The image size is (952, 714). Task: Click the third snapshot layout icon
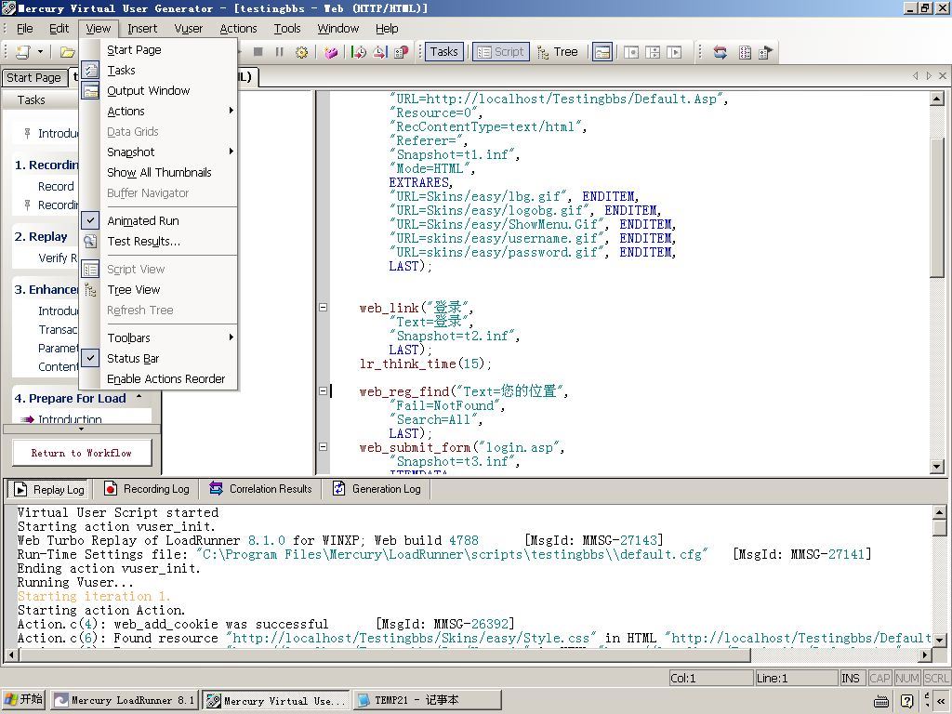(674, 52)
